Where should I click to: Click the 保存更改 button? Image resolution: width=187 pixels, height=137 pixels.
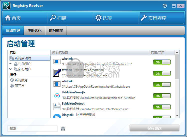pyautogui.click(x=154, y=128)
